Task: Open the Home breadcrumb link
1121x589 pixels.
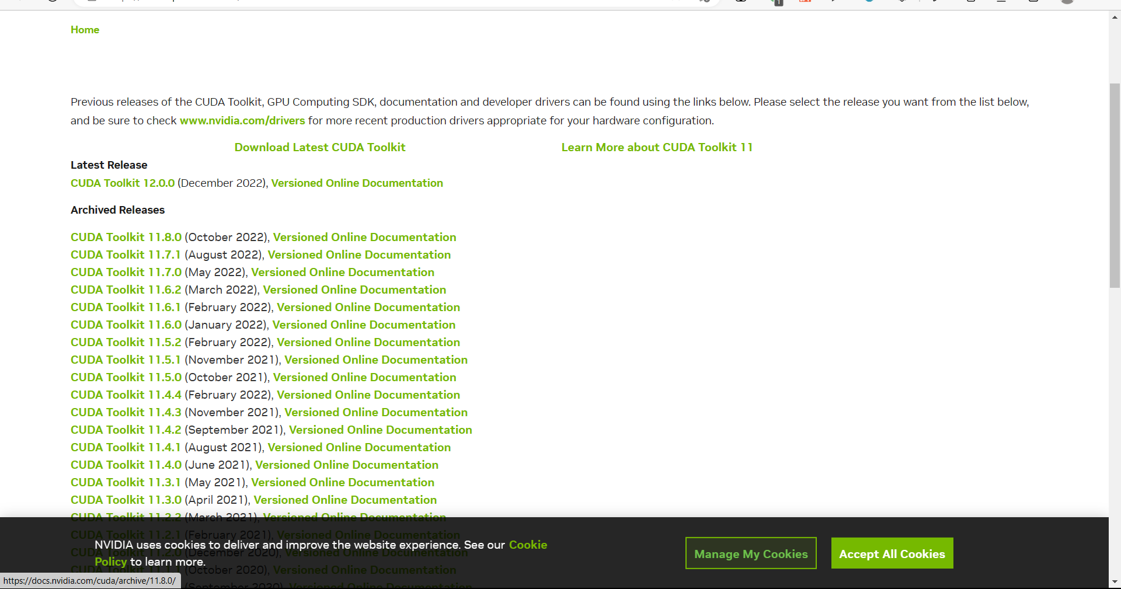Action: (x=85, y=30)
